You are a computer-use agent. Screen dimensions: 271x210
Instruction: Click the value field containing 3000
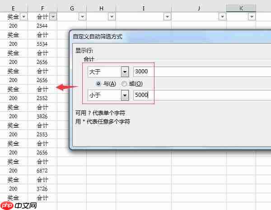[x=202, y=72]
